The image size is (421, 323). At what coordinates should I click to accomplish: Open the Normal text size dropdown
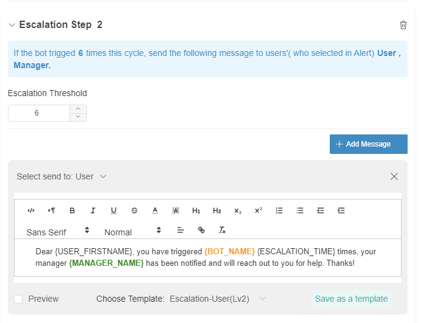point(133,231)
